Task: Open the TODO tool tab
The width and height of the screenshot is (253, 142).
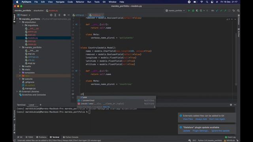Action: pyautogui.click(x=29, y=137)
